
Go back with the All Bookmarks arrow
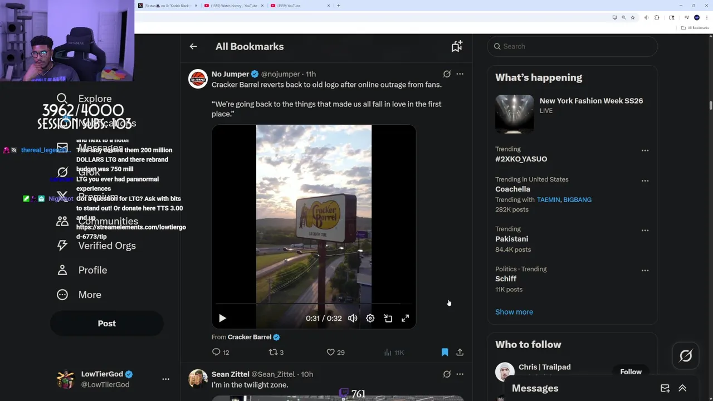193,47
